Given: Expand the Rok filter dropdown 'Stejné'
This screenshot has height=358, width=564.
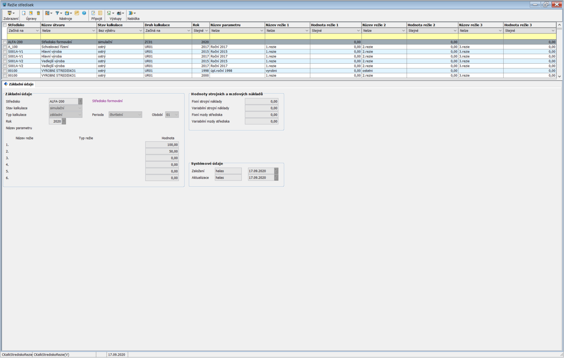Looking at the screenshot, I should [x=201, y=31].
